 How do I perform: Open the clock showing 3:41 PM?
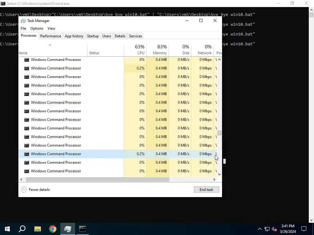(x=288, y=229)
